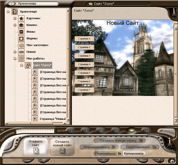The width and height of the screenshot is (178, 165).
Task: Select the Картинки star icon
Action: [21, 18]
